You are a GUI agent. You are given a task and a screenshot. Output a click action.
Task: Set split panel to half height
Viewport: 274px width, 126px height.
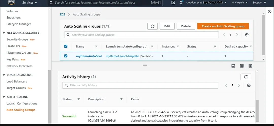242,66
